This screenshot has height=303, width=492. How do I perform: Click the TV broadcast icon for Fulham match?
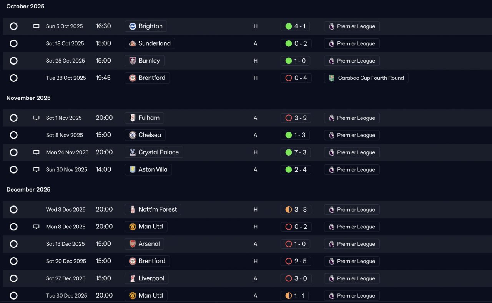tap(37, 118)
